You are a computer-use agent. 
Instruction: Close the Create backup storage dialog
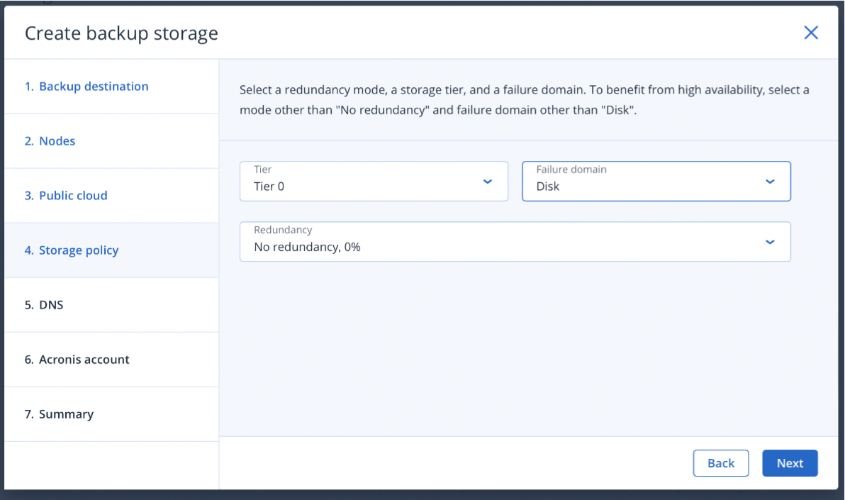coord(810,33)
